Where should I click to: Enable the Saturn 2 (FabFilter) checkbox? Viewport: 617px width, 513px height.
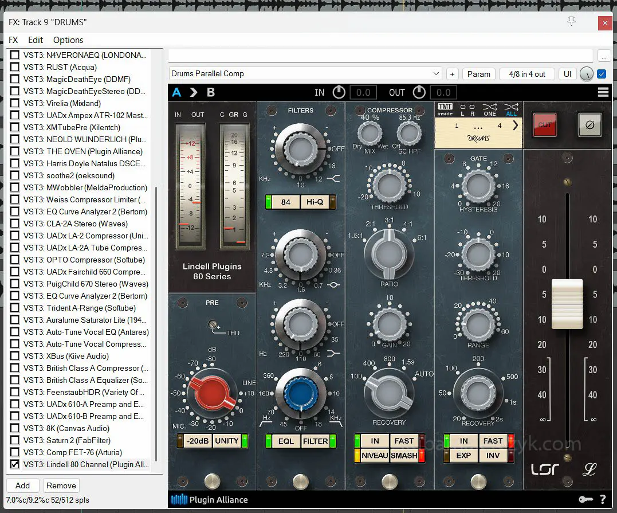tap(15, 440)
